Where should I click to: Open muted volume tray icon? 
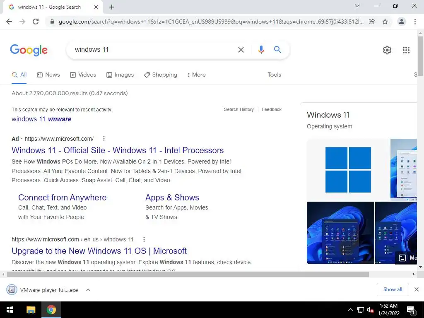(370, 310)
